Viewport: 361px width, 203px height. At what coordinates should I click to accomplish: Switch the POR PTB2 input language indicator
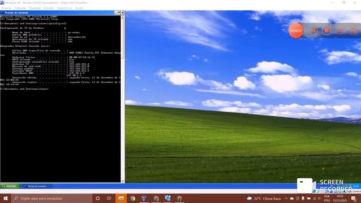pos(327,198)
